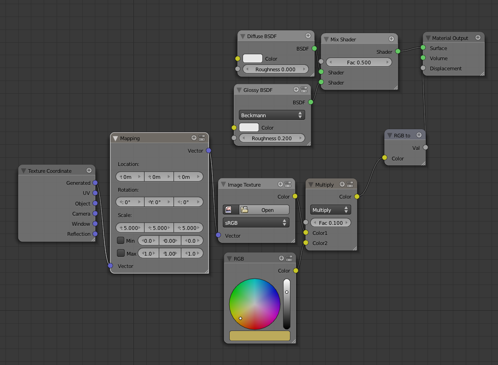Image resolution: width=498 pixels, height=365 pixels.
Task: Click the plus icon on Diffuse BSDF header
Action: click(307, 36)
